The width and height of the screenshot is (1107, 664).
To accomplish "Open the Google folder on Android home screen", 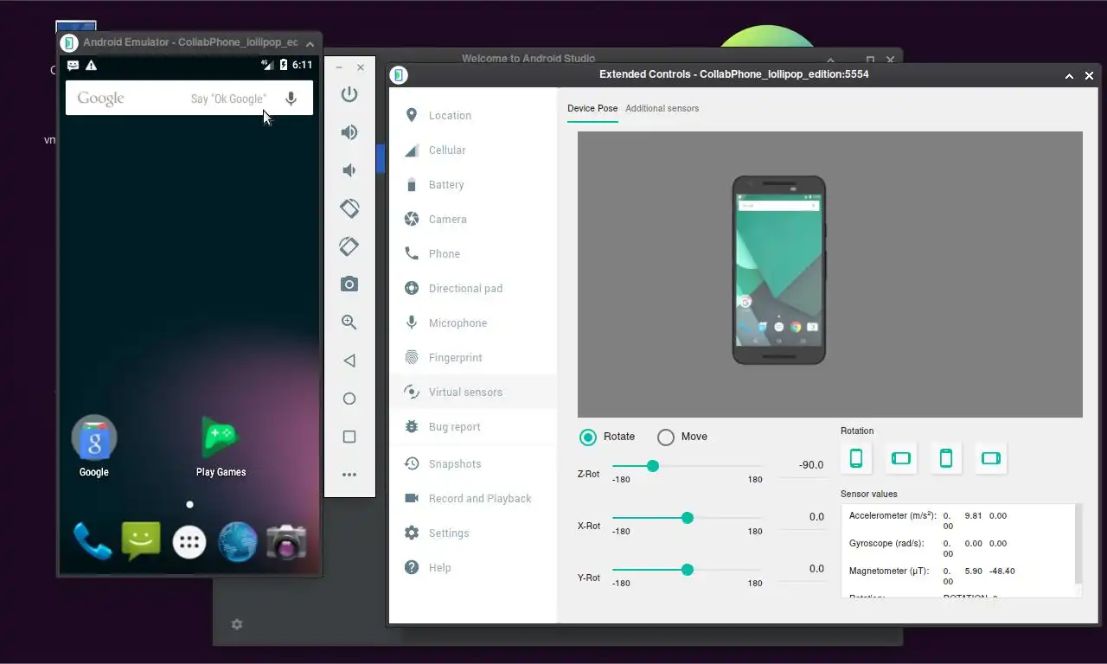I will click(x=94, y=446).
